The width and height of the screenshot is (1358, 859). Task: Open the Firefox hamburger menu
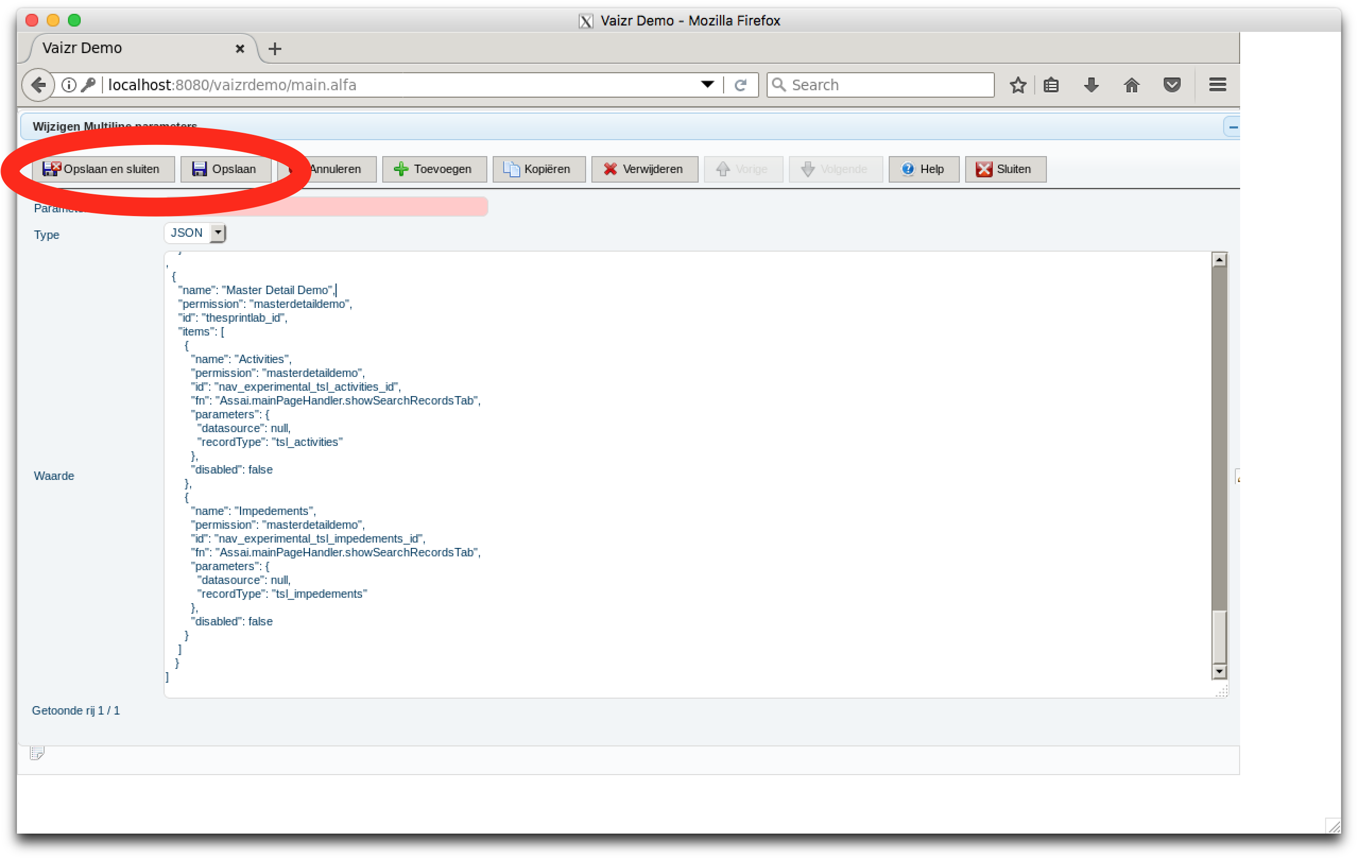(x=1217, y=85)
